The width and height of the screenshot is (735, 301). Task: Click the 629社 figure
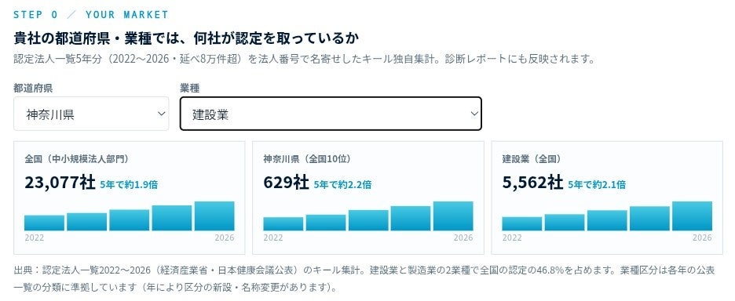[x=286, y=183]
